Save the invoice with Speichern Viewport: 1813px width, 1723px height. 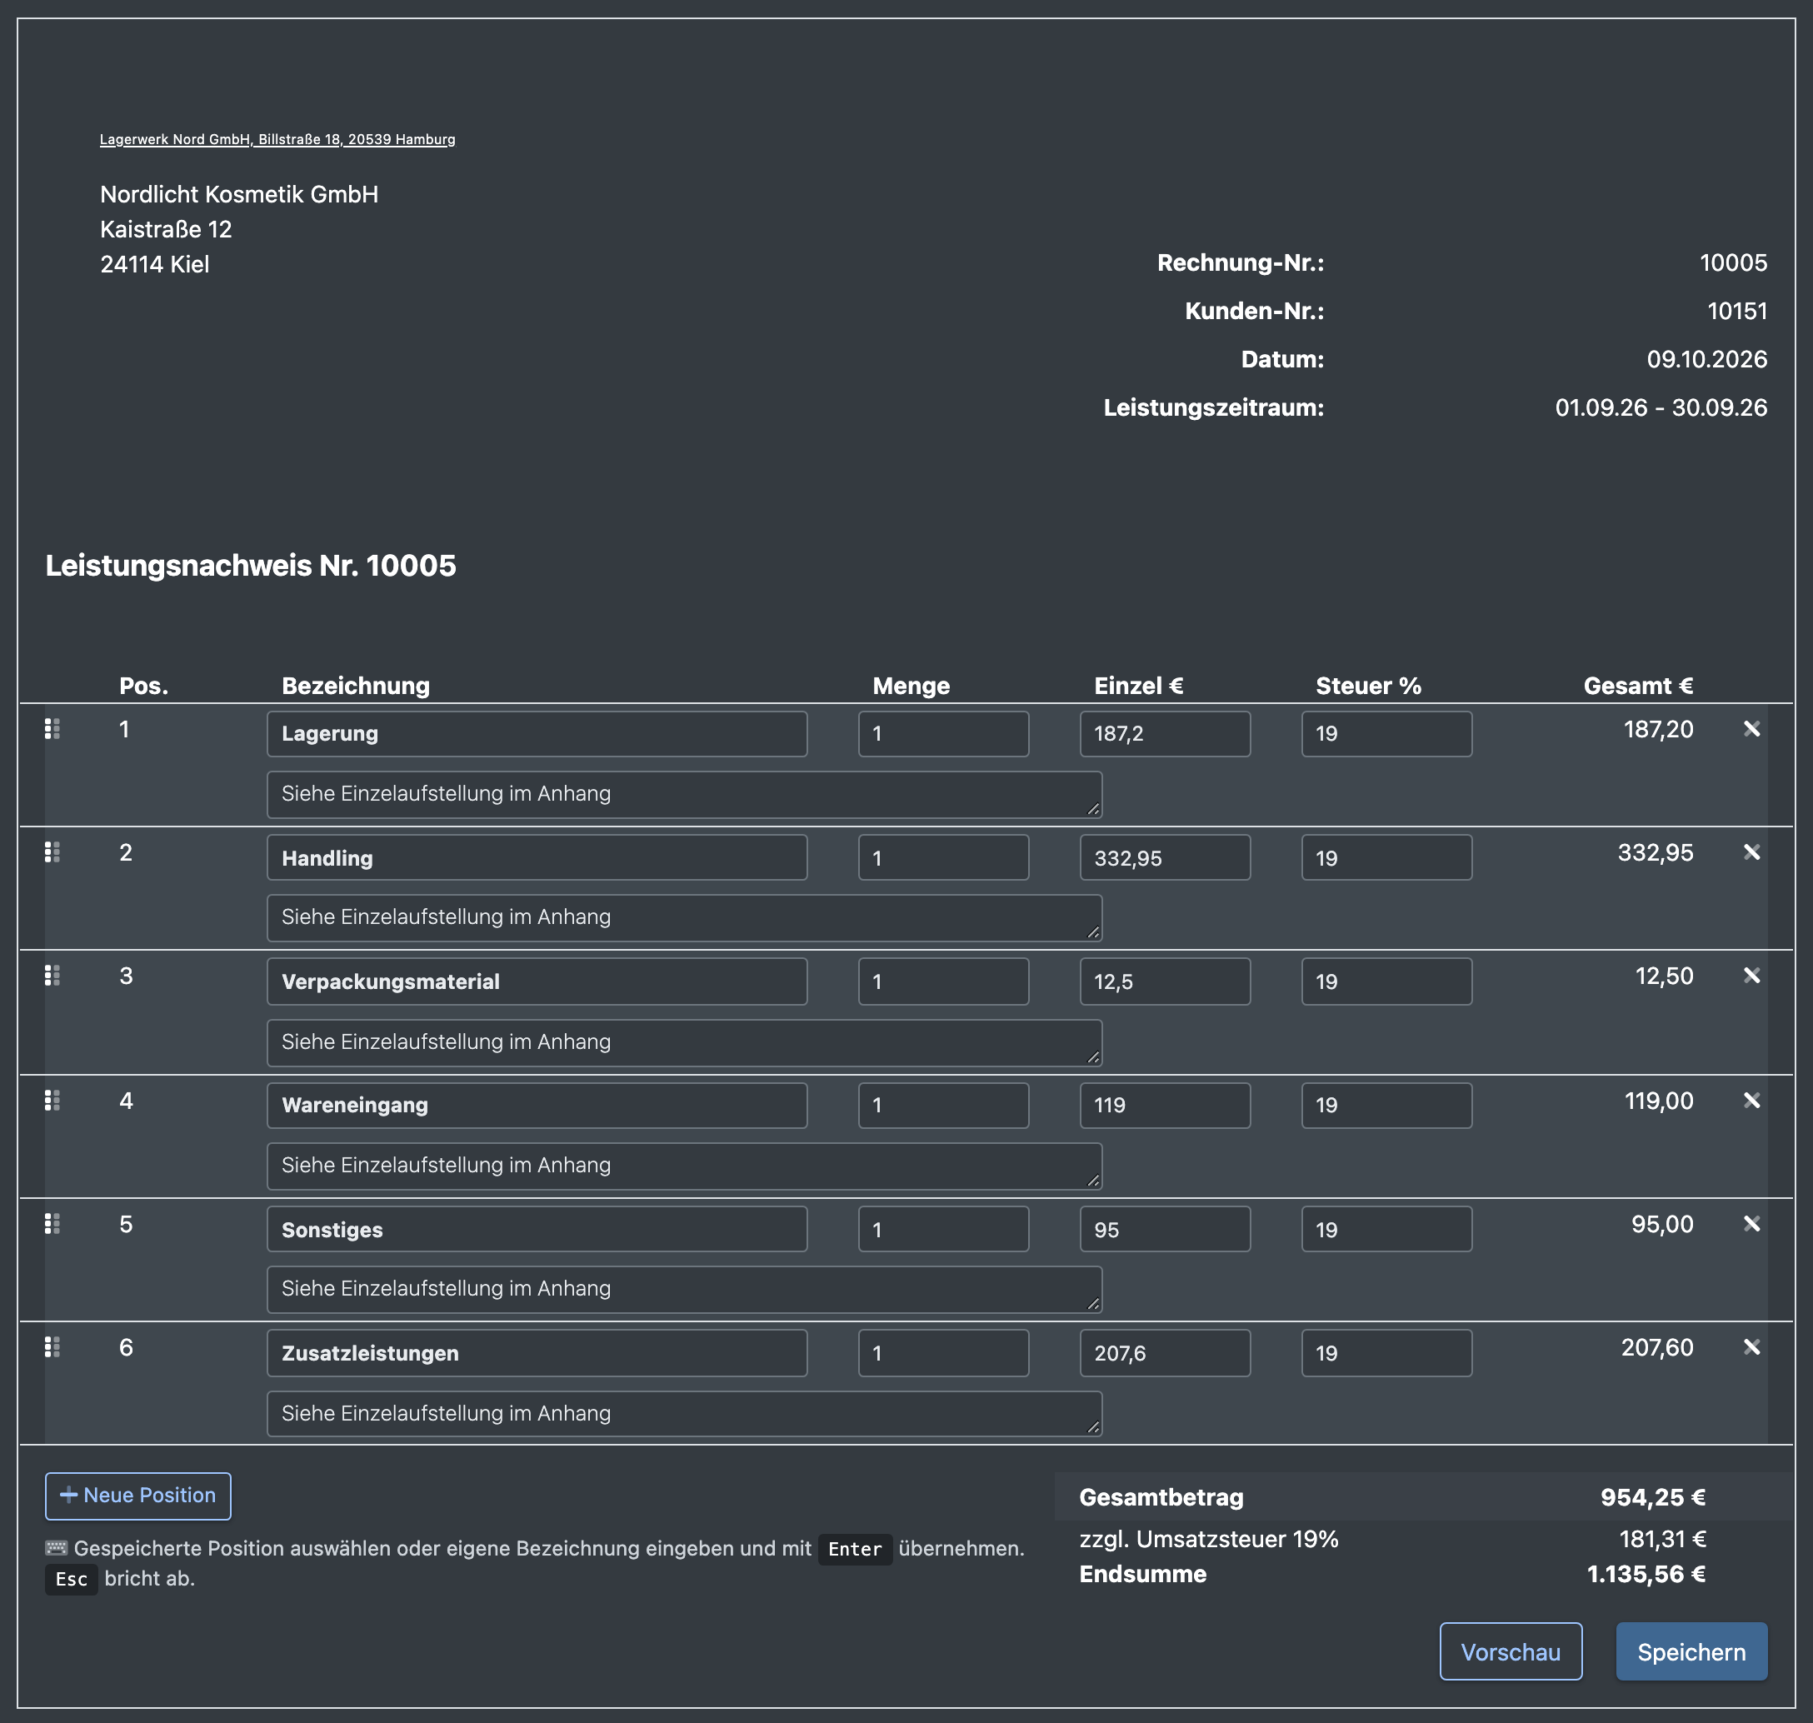tap(1691, 1651)
